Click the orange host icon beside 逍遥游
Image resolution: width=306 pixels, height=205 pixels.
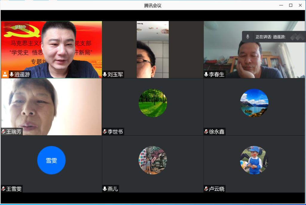tap(5, 75)
